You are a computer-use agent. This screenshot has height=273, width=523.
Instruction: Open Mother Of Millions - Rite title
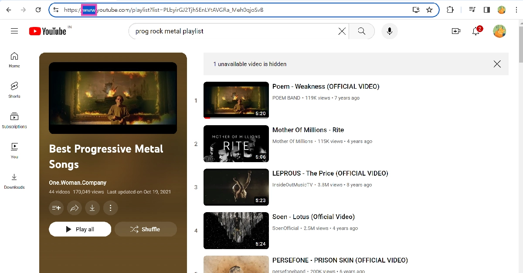pyautogui.click(x=308, y=130)
